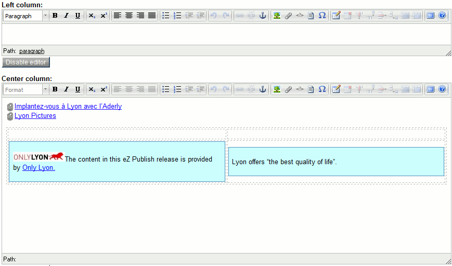Insert anchor in Left column editor

pyautogui.click(x=263, y=16)
